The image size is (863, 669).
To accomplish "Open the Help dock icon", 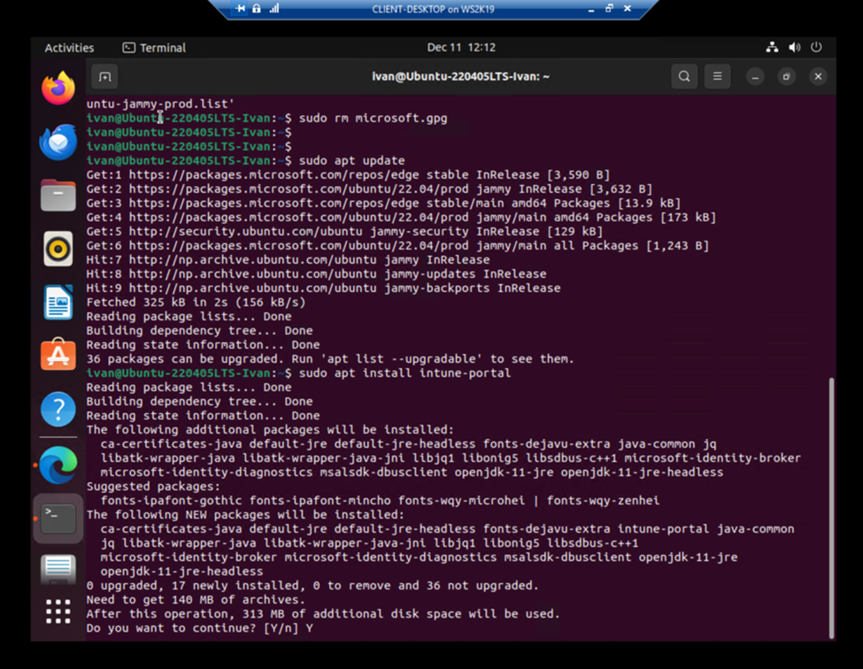I will point(58,409).
